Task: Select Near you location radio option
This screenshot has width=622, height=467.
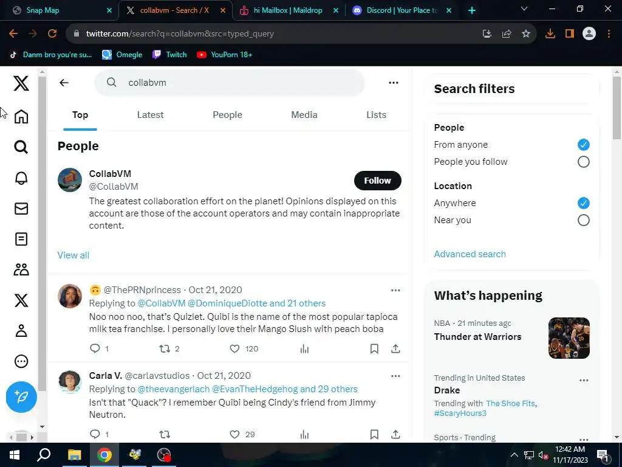Action: [x=583, y=220]
